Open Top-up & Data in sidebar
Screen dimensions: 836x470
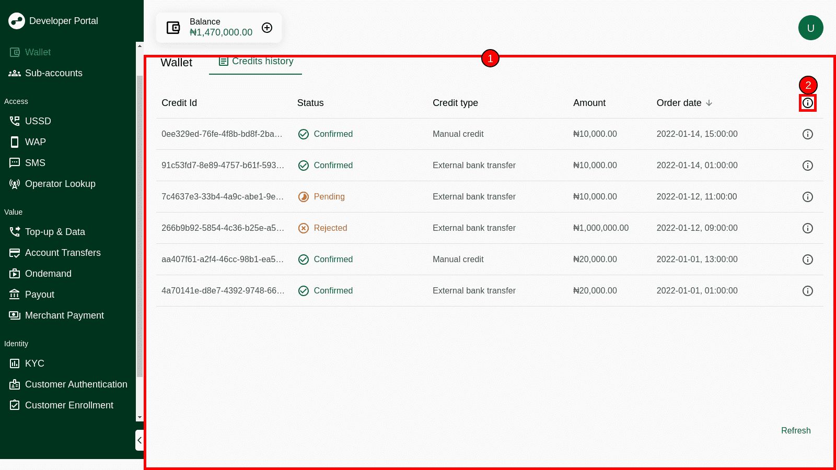(x=55, y=232)
